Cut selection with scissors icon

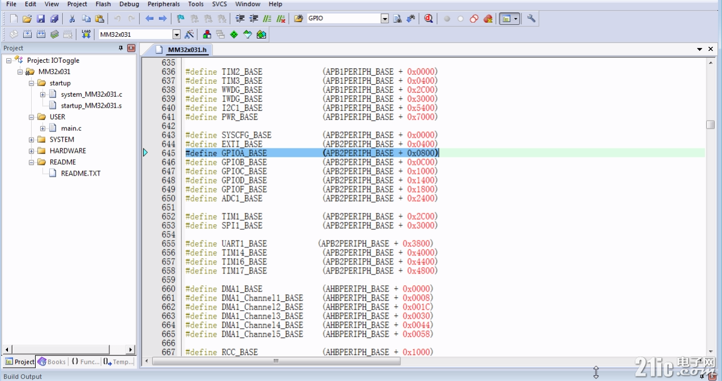point(72,19)
